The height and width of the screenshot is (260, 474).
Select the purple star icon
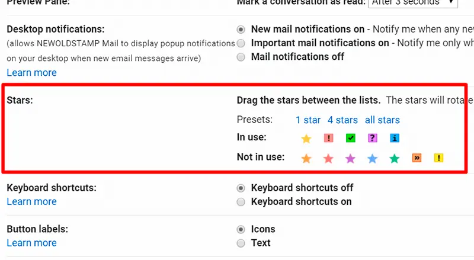tap(350, 158)
